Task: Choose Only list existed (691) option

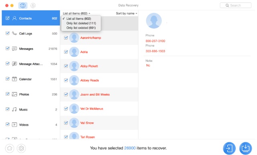Action: [81, 28]
